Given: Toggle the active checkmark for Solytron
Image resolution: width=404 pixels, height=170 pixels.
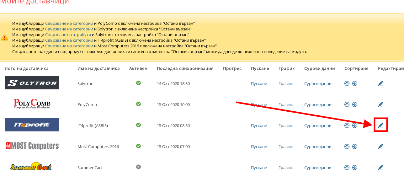Looking at the screenshot, I should 138,83.
